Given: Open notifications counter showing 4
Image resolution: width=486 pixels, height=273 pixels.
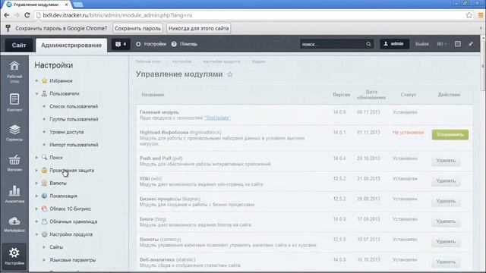Looking at the screenshot, I should click(121, 44).
